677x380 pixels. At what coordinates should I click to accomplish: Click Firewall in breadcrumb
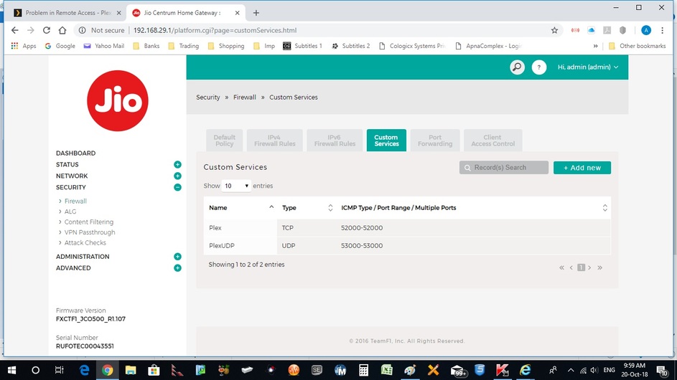[x=245, y=98]
